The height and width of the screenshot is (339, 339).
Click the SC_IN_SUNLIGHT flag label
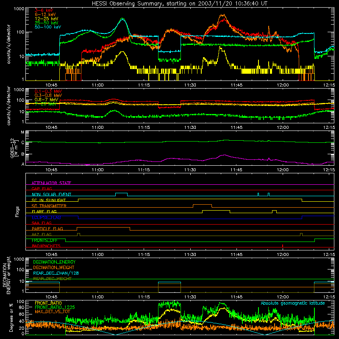click(49, 200)
